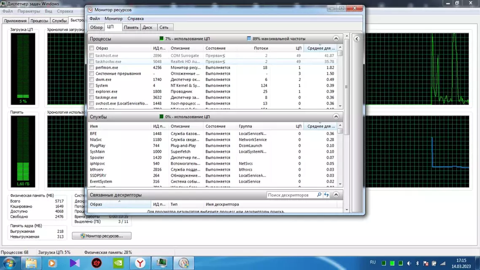Check the taskhost.exe process checkbox
Viewport: 480px width, 270px height.
click(92, 55)
